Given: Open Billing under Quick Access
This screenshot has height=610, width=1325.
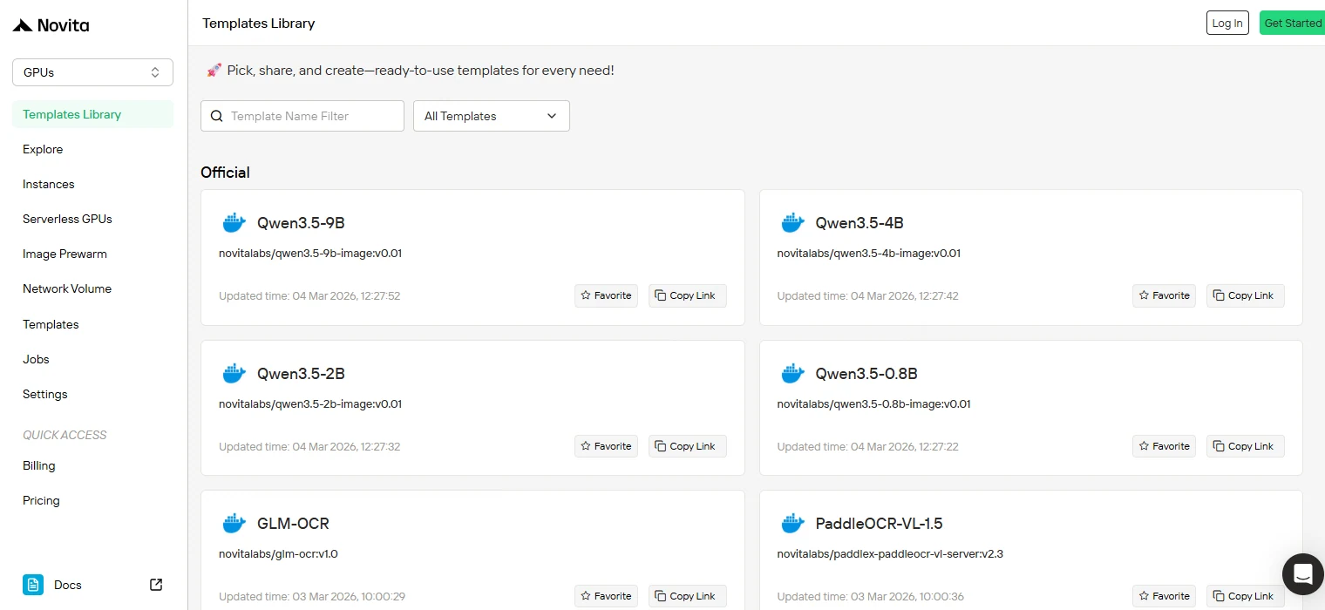Looking at the screenshot, I should click(39, 465).
